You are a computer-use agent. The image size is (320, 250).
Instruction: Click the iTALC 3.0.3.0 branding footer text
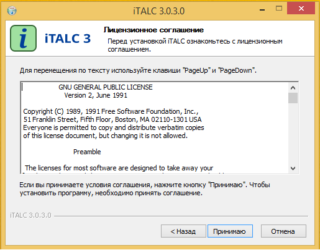click(30, 215)
